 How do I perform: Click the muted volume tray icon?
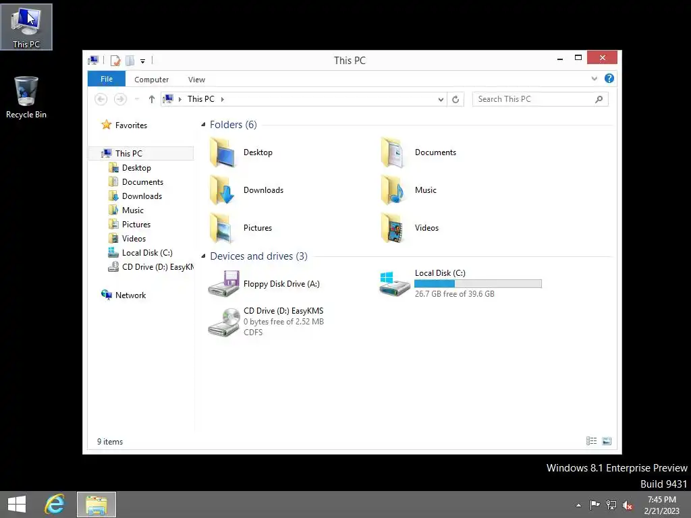[x=628, y=505]
